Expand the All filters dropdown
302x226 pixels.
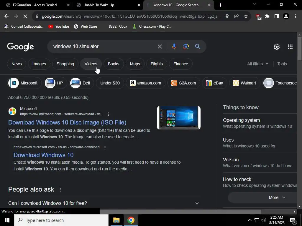click(257, 64)
